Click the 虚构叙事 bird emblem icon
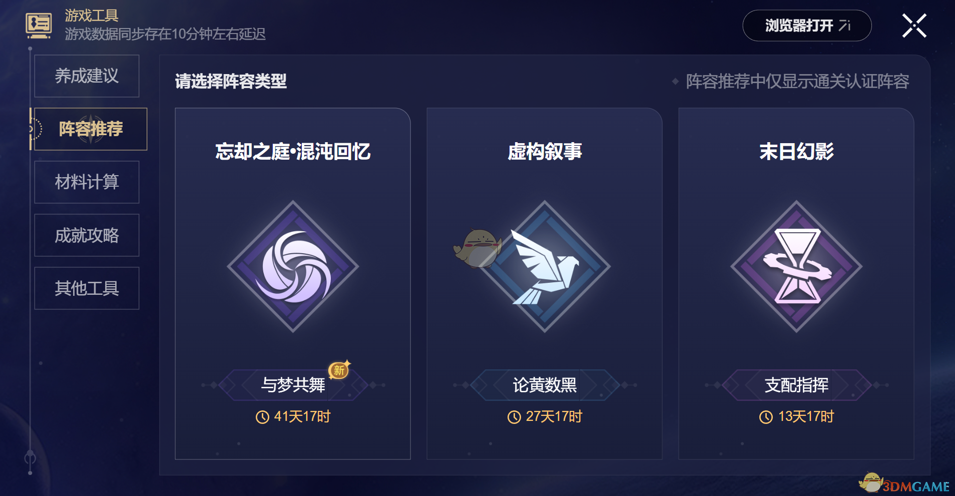Viewport: 955px width, 496px height. click(x=545, y=266)
